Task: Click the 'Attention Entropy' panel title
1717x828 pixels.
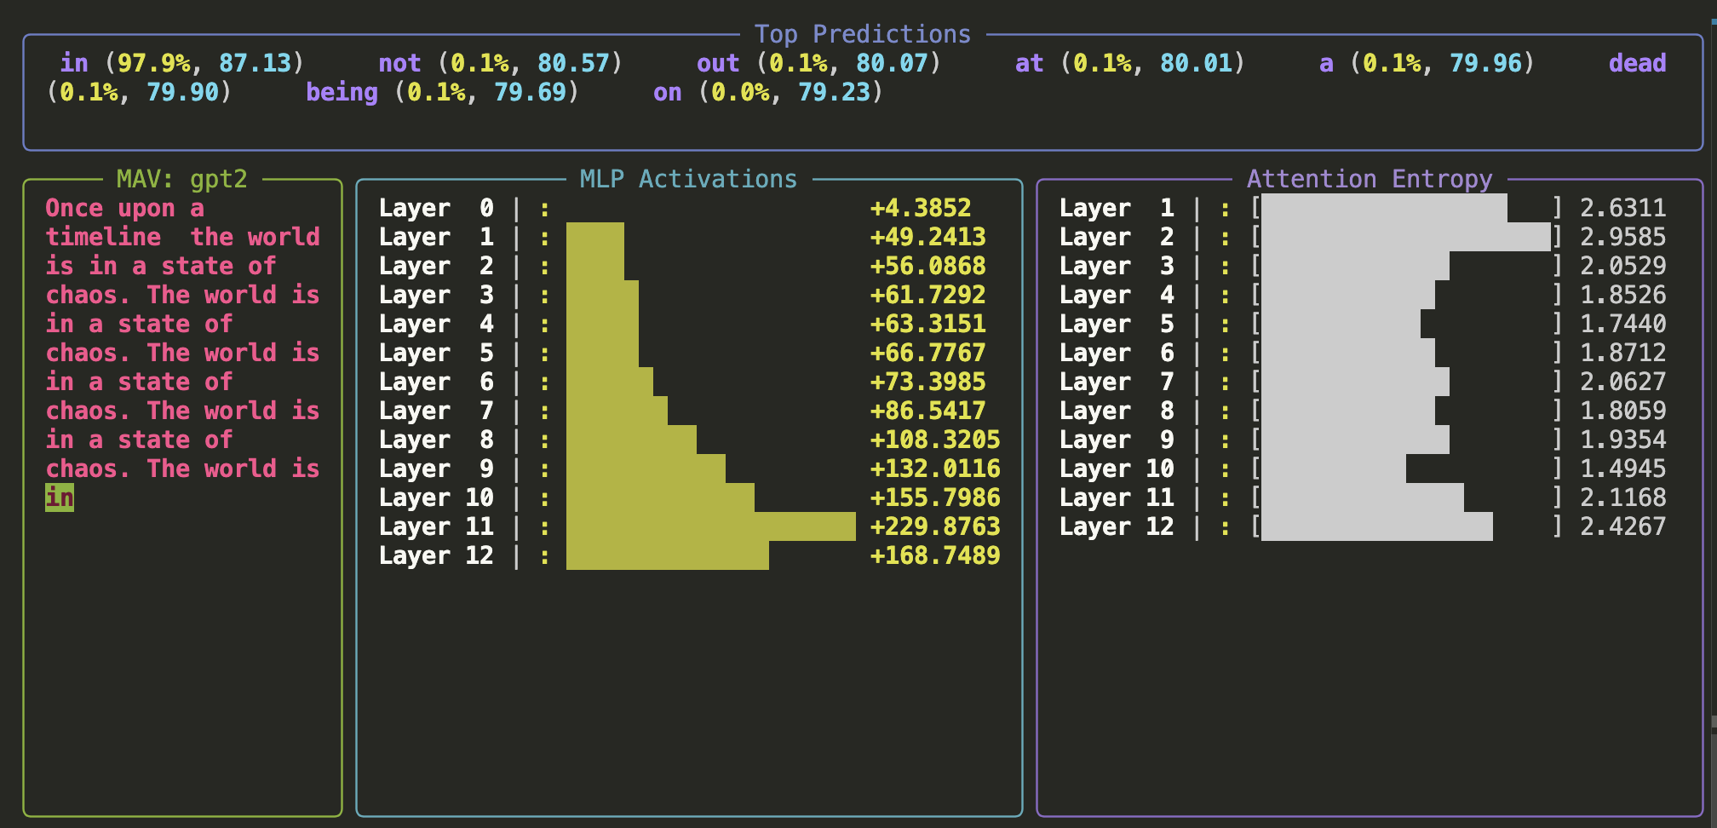Action: tap(1370, 179)
